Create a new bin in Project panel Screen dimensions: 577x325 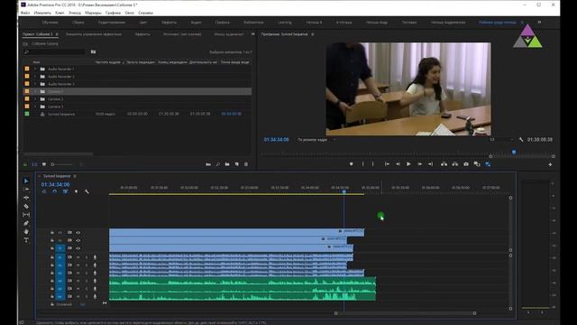pyautogui.click(x=227, y=164)
